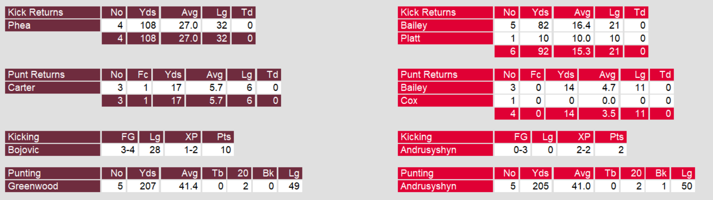Click Bailey in the red Punt Returns table
Viewport: 713px width, 200px height.
pos(414,88)
